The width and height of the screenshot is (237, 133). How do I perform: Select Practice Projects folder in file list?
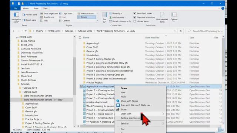94,82
